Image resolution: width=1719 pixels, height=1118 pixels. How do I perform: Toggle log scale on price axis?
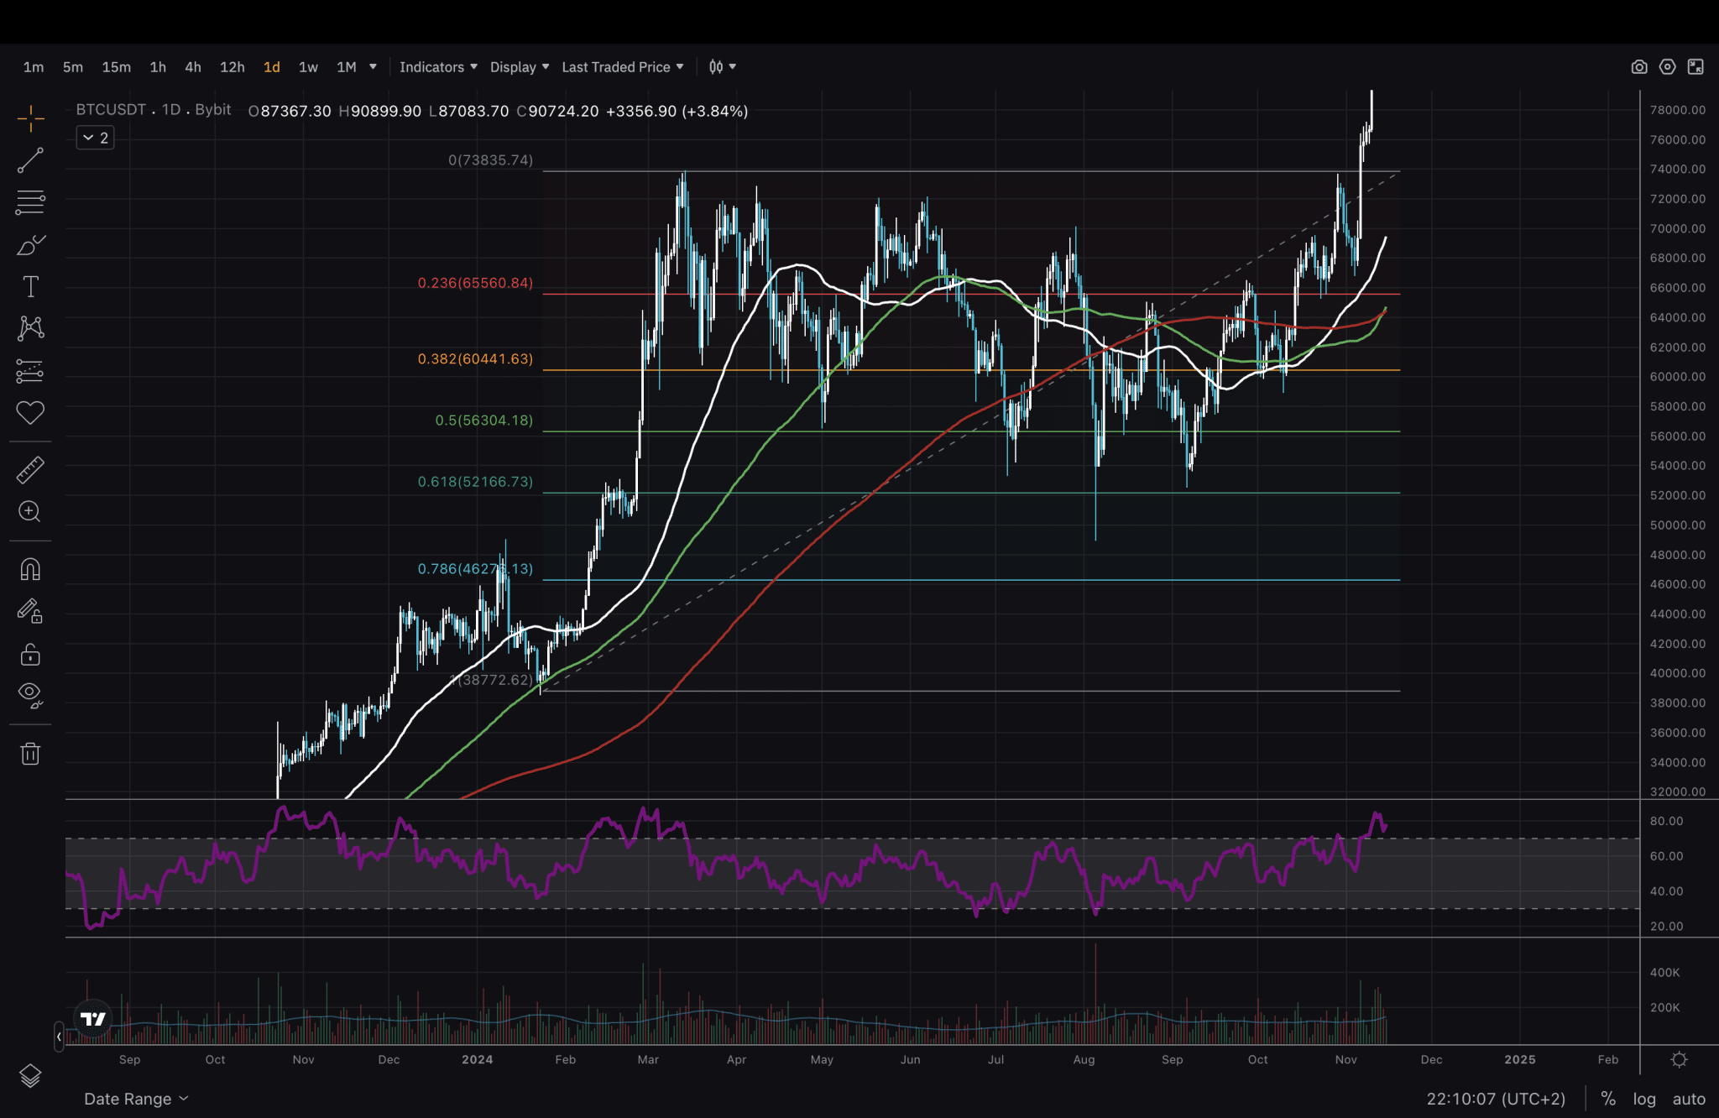[x=1643, y=1099]
